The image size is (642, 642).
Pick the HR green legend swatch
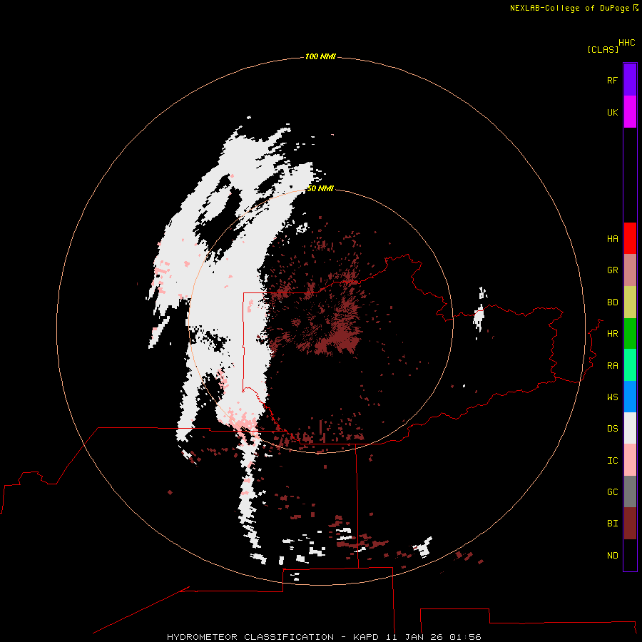point(630,334)
